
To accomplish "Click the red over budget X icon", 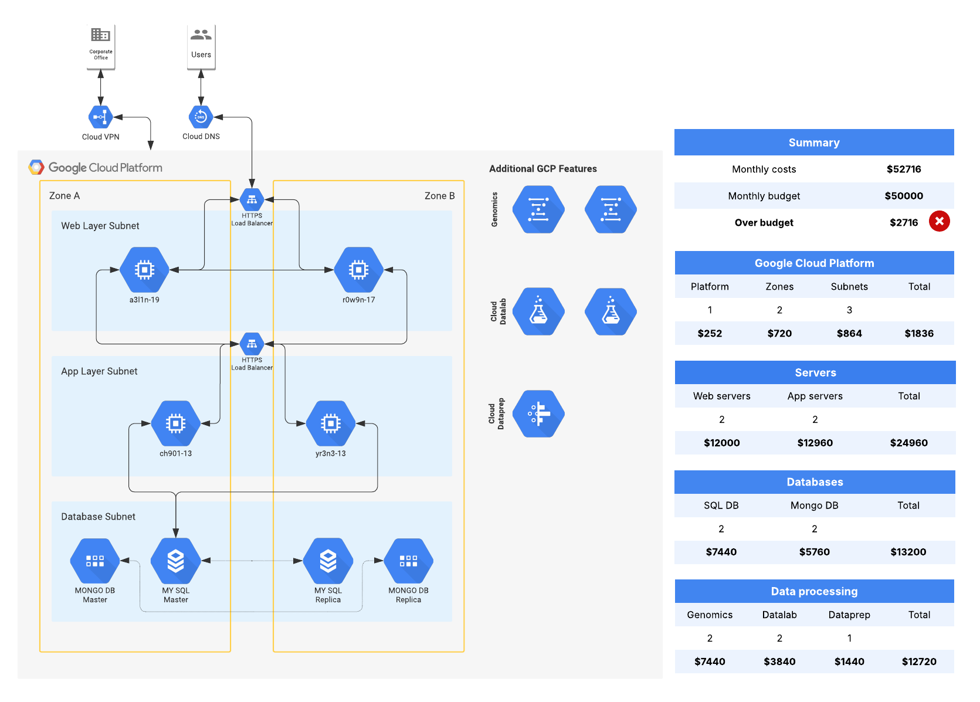I will click(x=939, y=222).
